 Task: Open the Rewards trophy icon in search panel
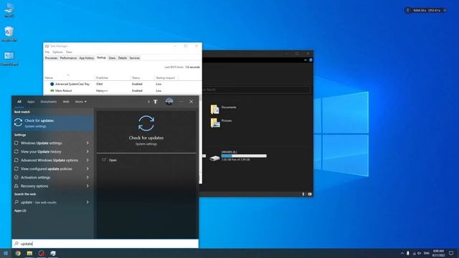(x=156, y=102)
